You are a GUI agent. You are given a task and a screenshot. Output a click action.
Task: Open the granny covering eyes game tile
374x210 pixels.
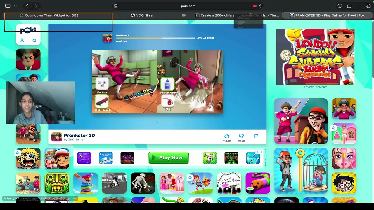click(x=344, y=109)
